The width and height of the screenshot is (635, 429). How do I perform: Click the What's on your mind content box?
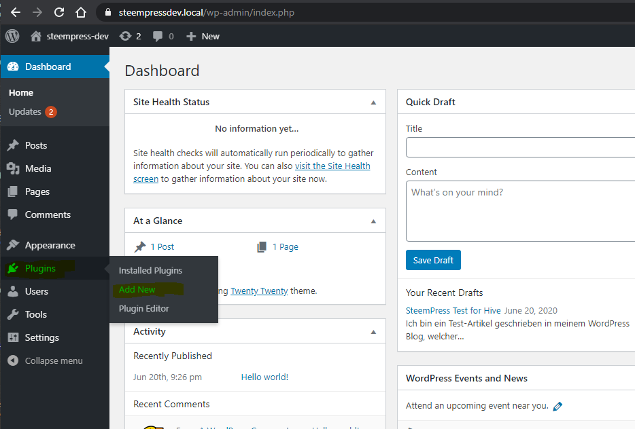point(520,211)
